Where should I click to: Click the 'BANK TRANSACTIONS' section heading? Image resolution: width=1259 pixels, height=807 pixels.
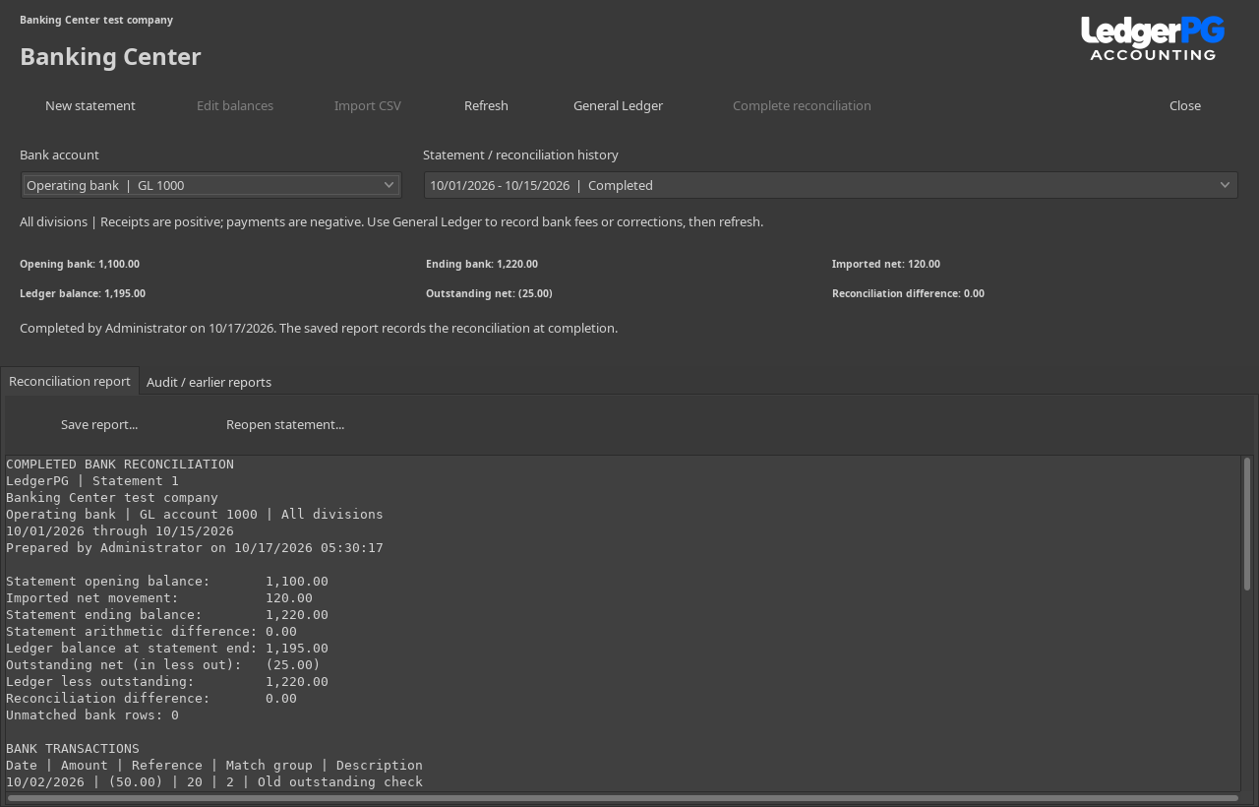click(x=73, y=748)
